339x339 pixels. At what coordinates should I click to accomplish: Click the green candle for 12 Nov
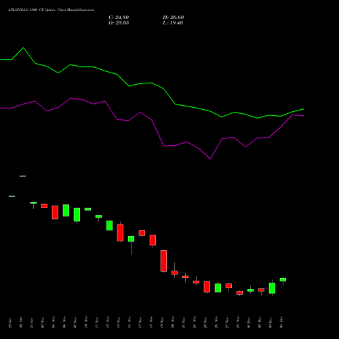coord(109,225)
